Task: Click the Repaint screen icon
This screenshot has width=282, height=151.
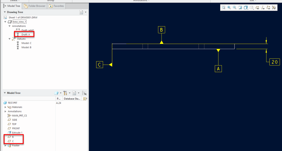Action: point(240,8)
